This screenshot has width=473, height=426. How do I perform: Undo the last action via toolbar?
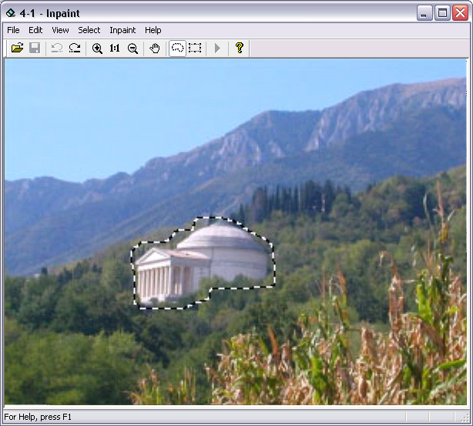point(57,48)
